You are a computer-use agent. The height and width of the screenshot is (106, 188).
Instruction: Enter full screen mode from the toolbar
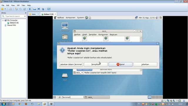point(39,9)
